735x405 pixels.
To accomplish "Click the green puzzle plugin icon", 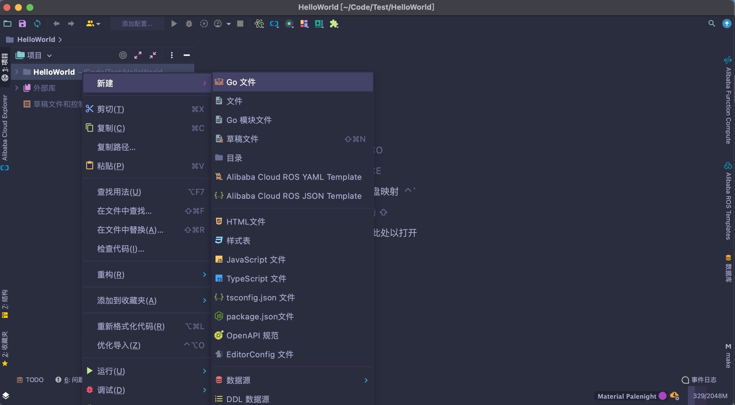I will [334, 24].
